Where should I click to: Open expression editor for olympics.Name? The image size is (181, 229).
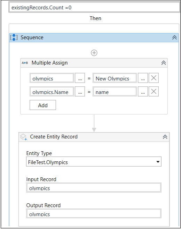pyautogui.click(x=80, y=92)
